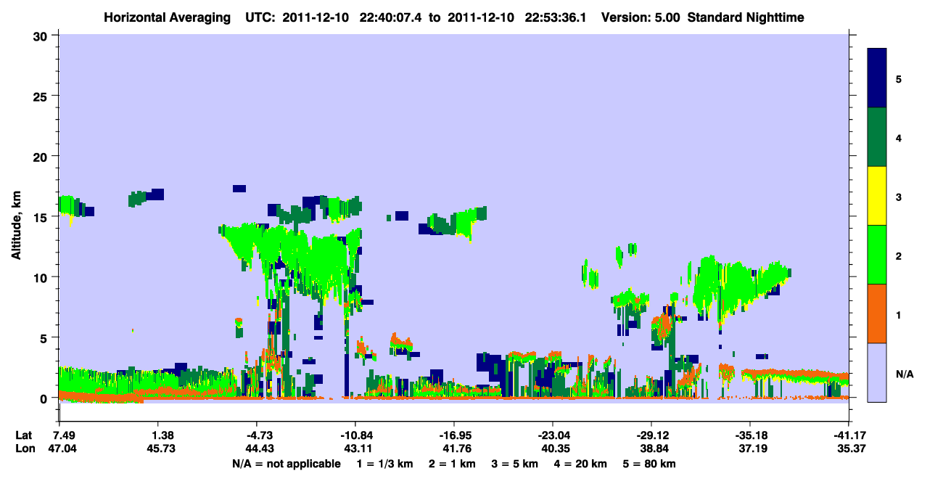Click the lavender N/A colorbar segment
The image size is (943, 484).
(x=877, y=372)
